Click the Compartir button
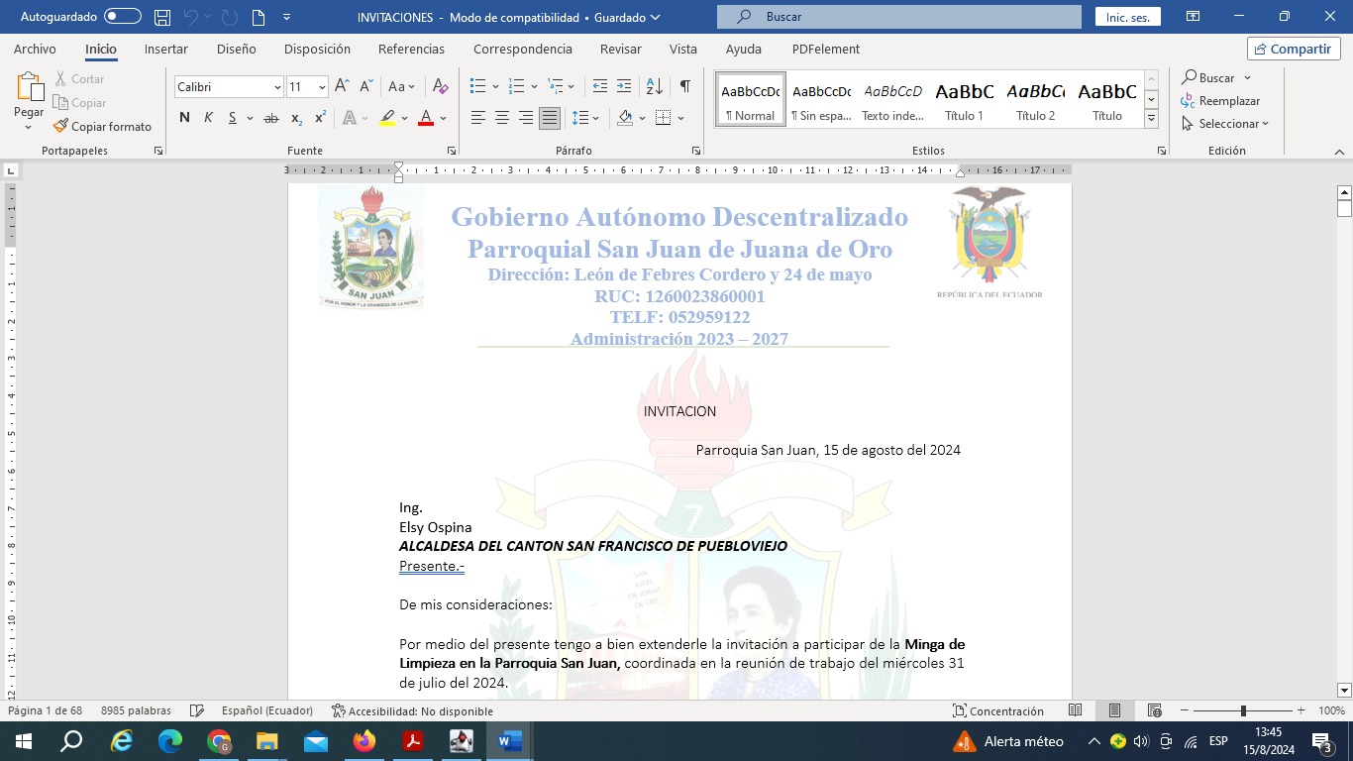Viewport: 1353px width, 761px height. 1294,50
